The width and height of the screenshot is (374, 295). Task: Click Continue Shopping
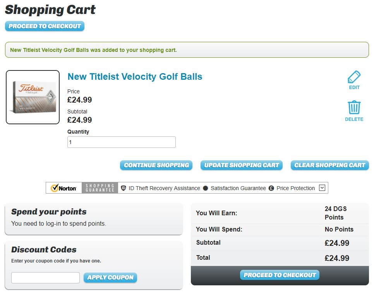[x=156, y=165]
